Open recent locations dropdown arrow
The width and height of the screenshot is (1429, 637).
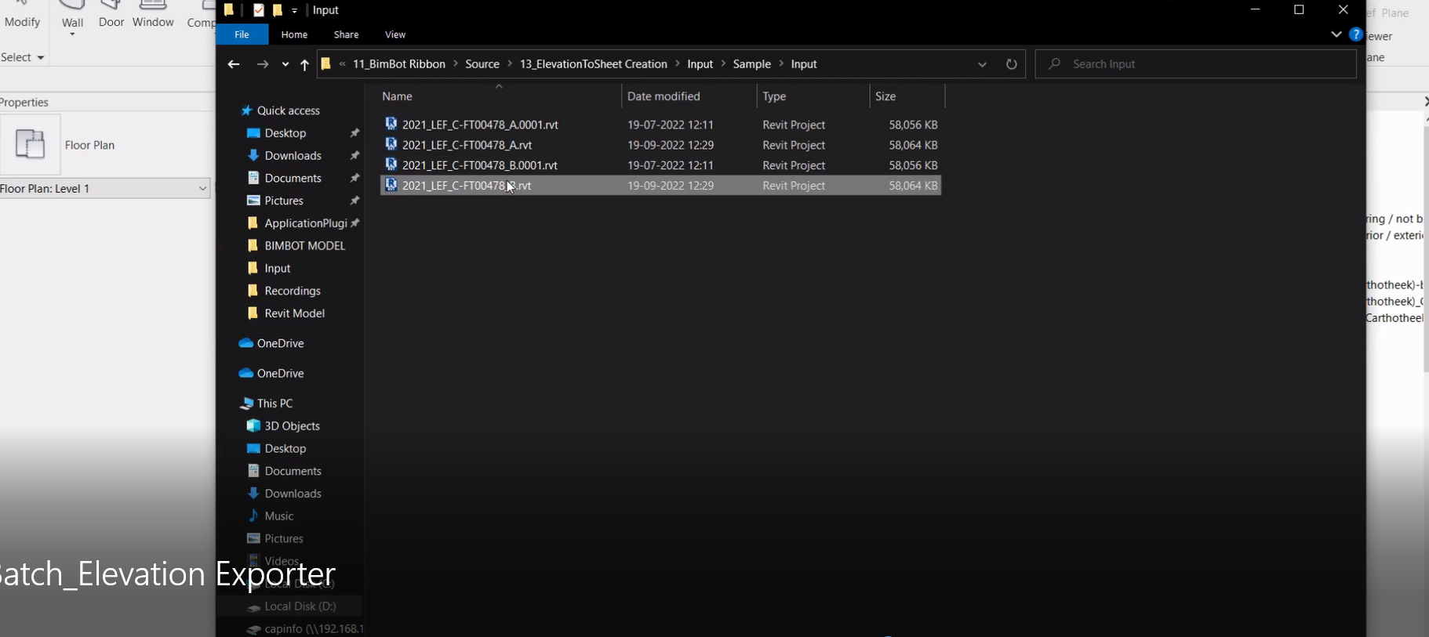(285, 64)
